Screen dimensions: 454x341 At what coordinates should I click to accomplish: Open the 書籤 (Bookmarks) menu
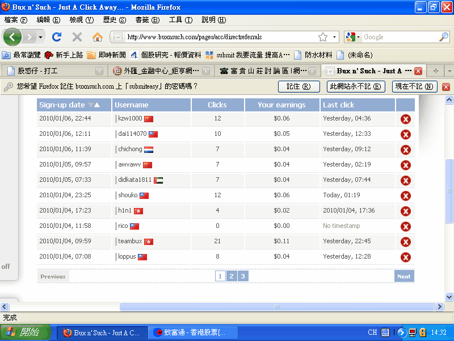coord(147,20)
